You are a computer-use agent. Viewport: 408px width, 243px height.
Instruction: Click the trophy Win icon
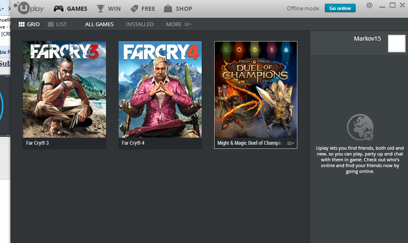100,9
